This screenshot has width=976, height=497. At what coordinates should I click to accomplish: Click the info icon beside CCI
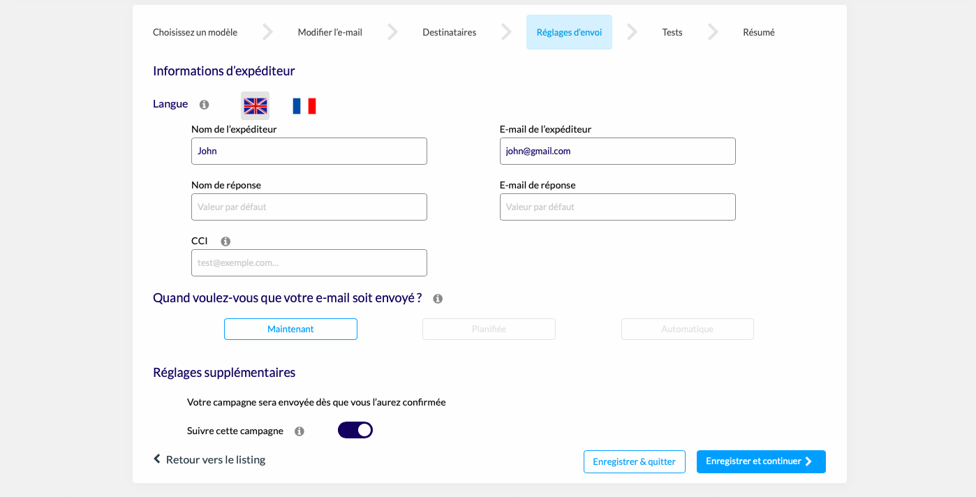click(225, 242)
